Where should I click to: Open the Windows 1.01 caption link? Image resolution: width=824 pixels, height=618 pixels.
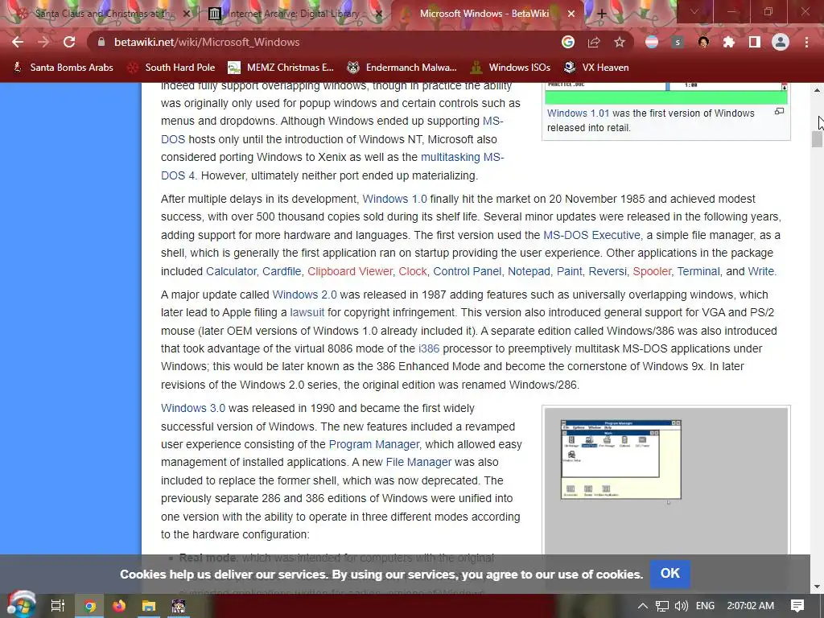(x=578, y=113)
